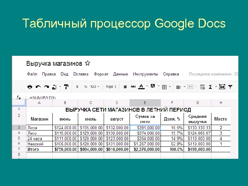Click the Последнее изменение link
Image resolution: width=248 pixels, height=186 pixels.
pyautogui.click(x=214, y=74)
